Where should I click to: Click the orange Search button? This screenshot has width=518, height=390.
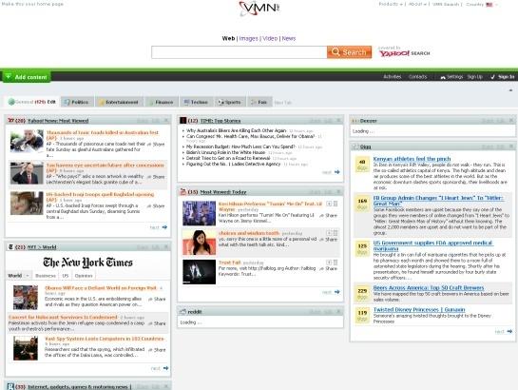[349, 52]
